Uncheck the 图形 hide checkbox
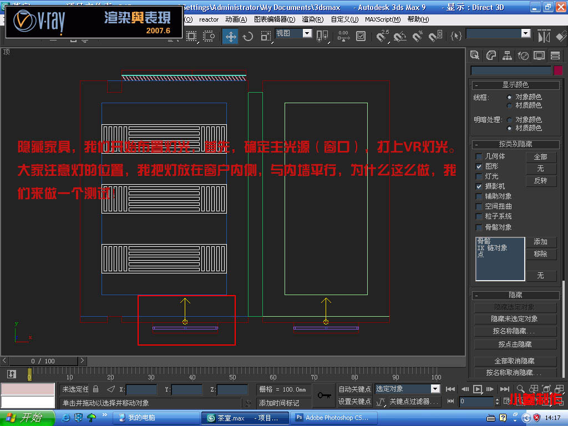The image size is (568, 426). click(479, 166)
